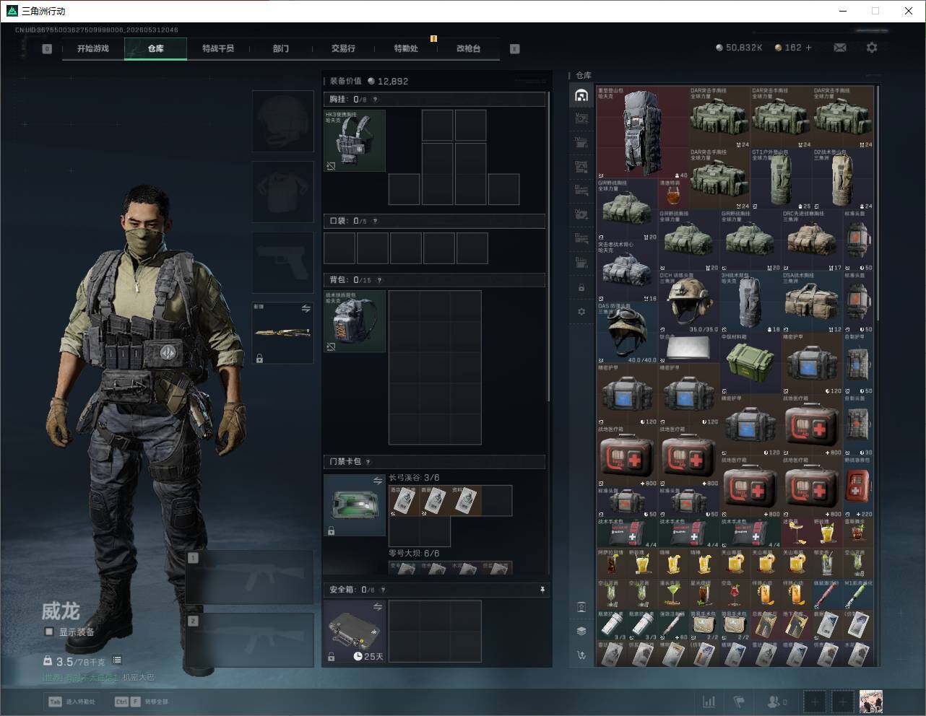Open the locked stash slot icon
This screenshot has width=926, height=716.
[581, 287]
